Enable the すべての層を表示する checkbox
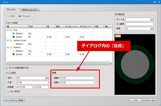Screen dimensions: 161x106 click(x=7, y=68)
